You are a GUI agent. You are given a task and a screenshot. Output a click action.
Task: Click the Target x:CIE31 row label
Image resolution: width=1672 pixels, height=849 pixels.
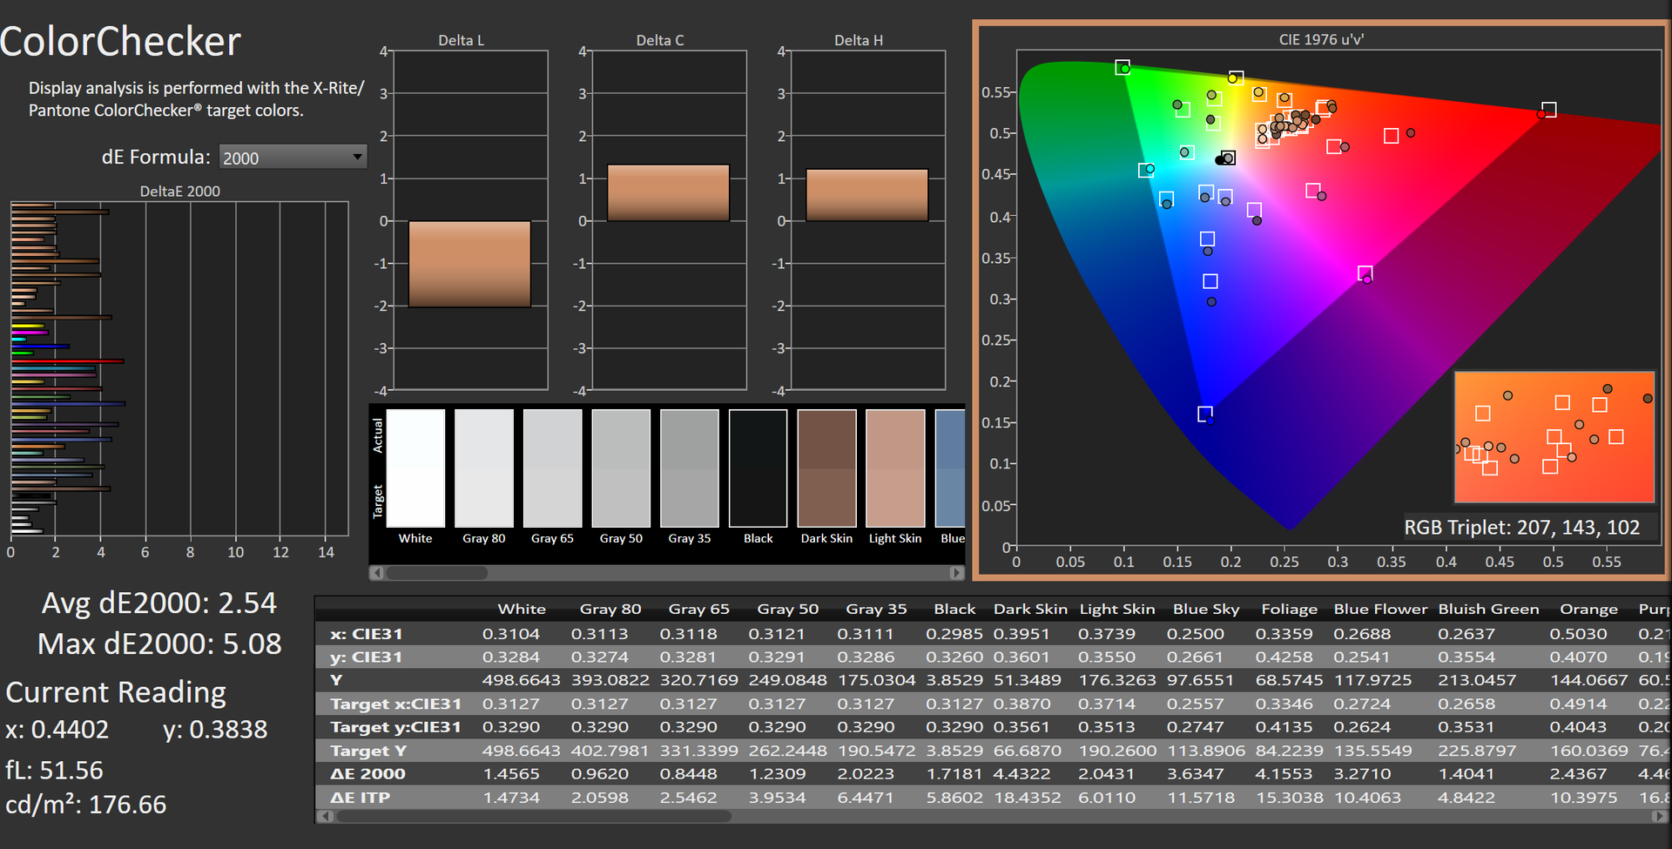tap(396, 704)
